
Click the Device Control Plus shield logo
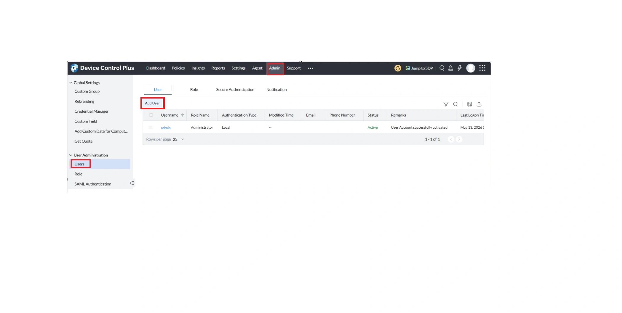coord(74,68)
